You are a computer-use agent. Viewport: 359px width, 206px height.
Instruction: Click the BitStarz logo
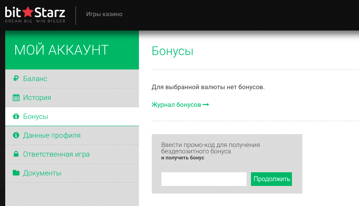(x=35, y=14)
